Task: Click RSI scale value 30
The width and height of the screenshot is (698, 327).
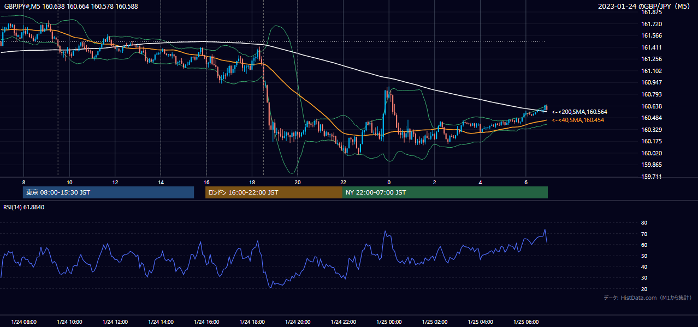Action: click(644, 278)
